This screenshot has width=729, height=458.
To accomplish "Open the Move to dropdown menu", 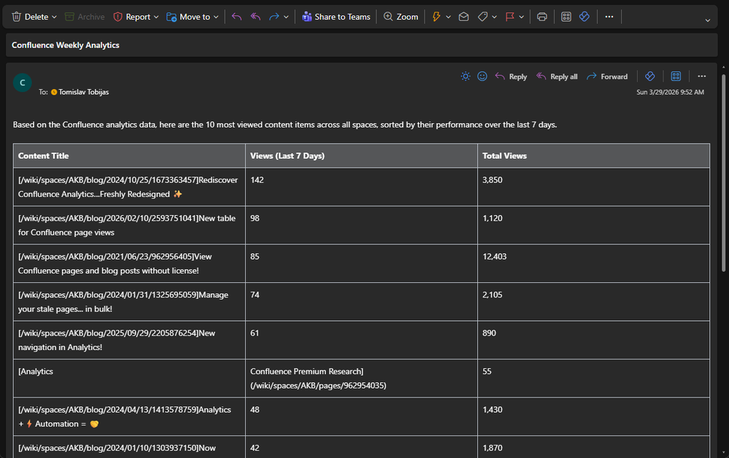I will tap(216, 17).
